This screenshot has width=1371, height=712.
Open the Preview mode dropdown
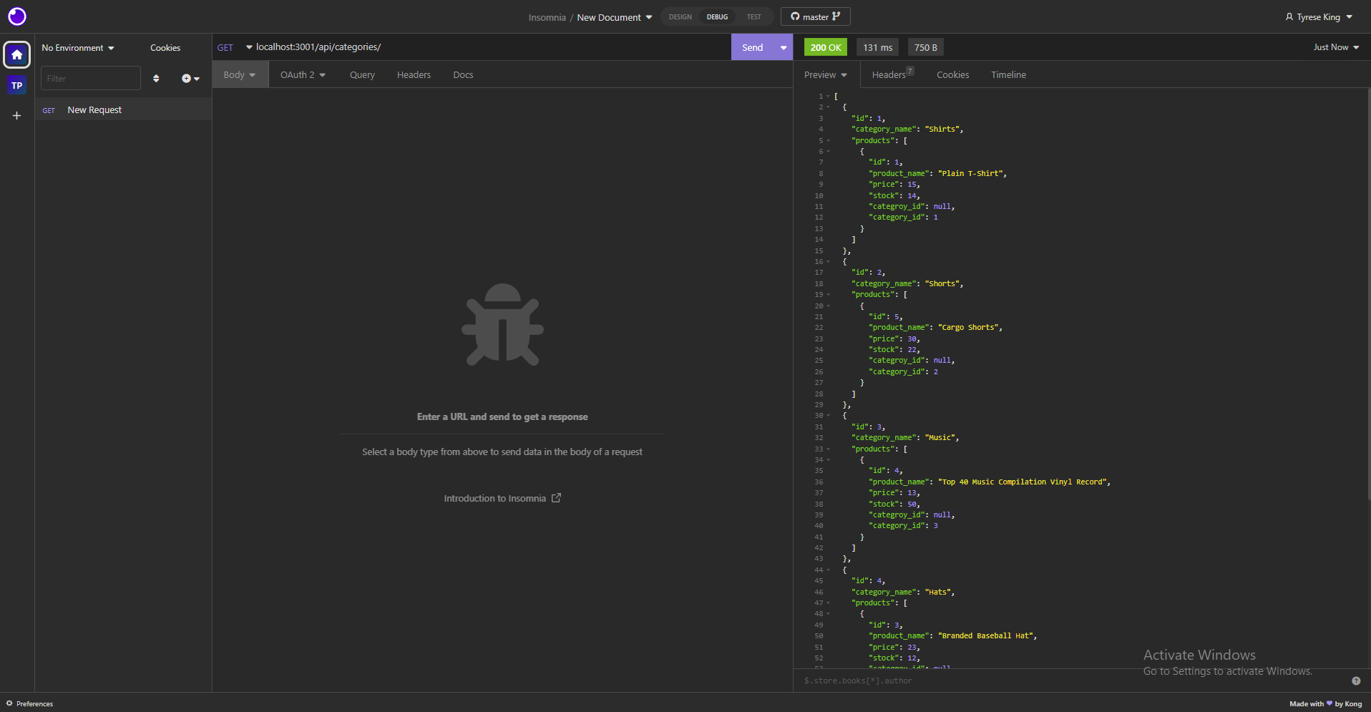pyautogui.click(x=825, y=74)
